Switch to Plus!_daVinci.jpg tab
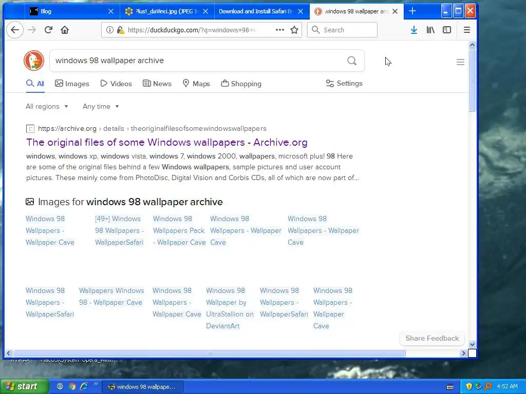 [167, 11]
